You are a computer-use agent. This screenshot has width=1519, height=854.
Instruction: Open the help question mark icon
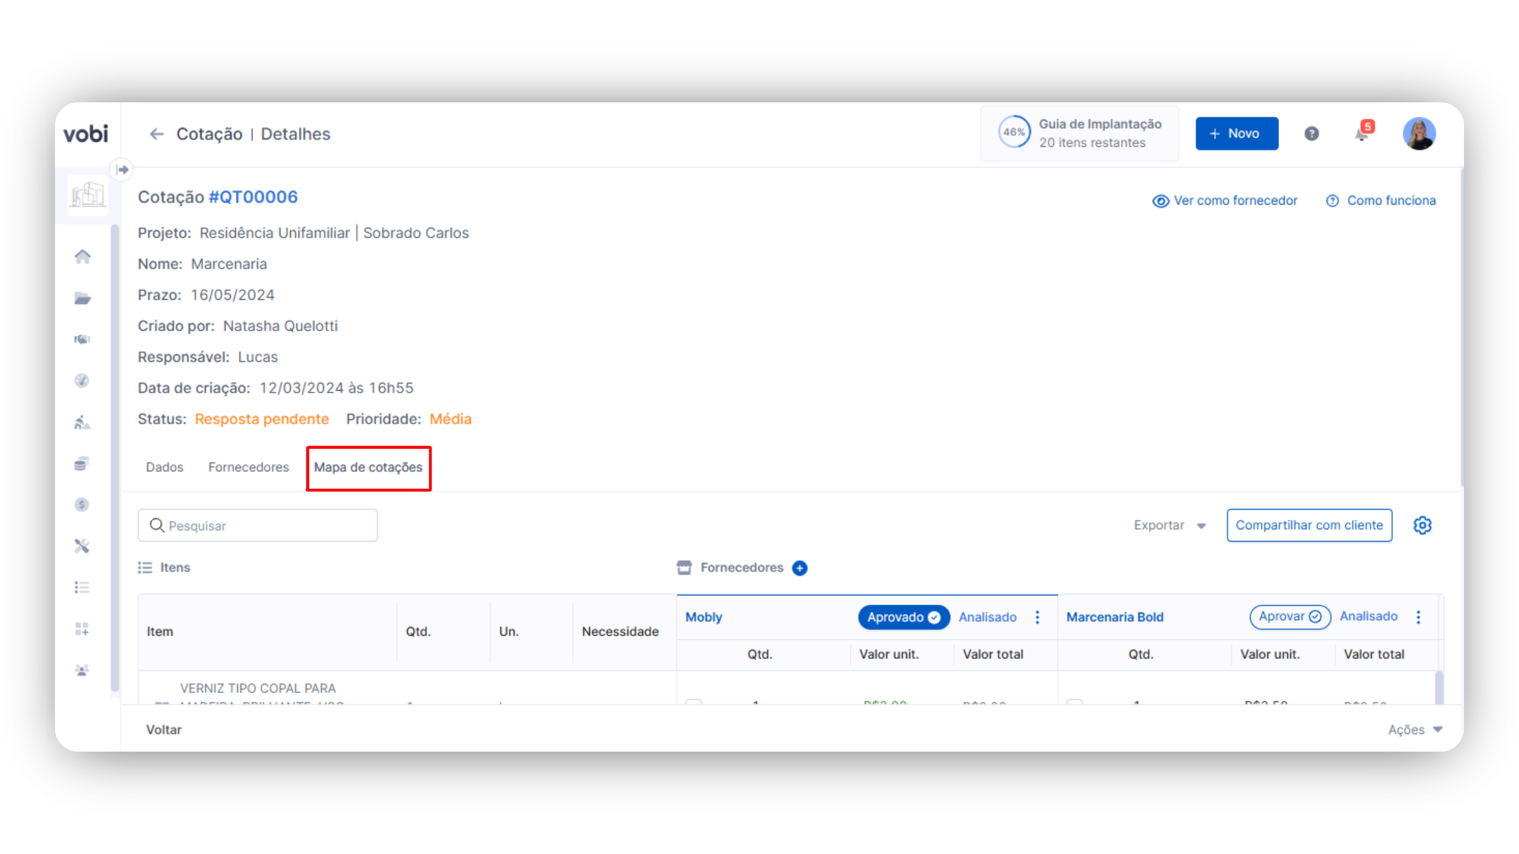1311,134
